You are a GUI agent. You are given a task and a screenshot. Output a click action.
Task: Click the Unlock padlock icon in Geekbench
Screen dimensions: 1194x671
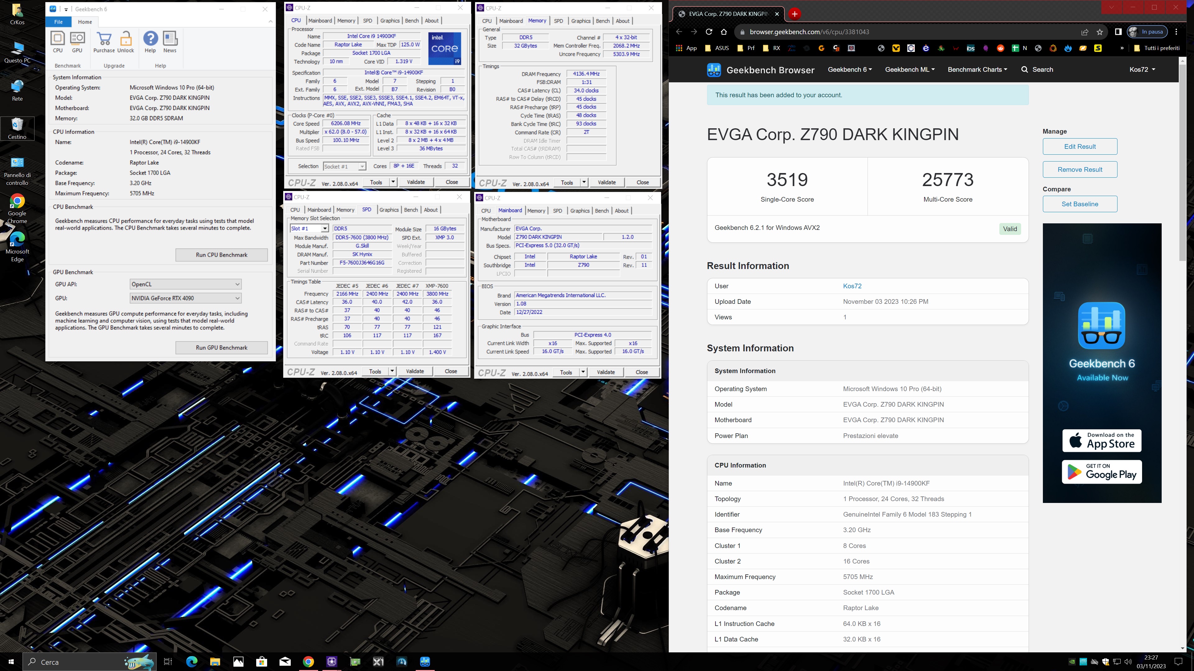pos(126,42)
